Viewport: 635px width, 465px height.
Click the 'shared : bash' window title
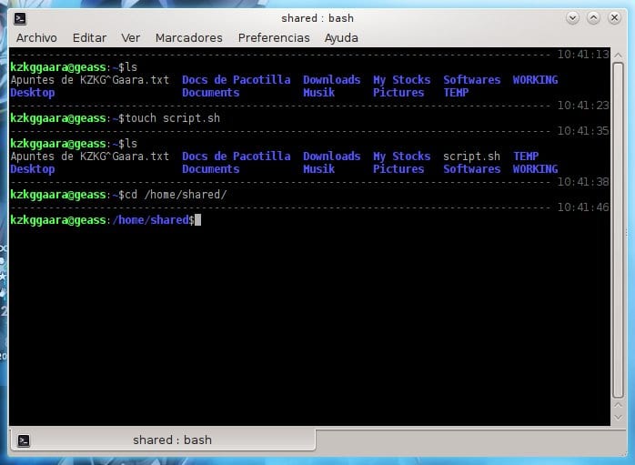(x=317, y=18)
